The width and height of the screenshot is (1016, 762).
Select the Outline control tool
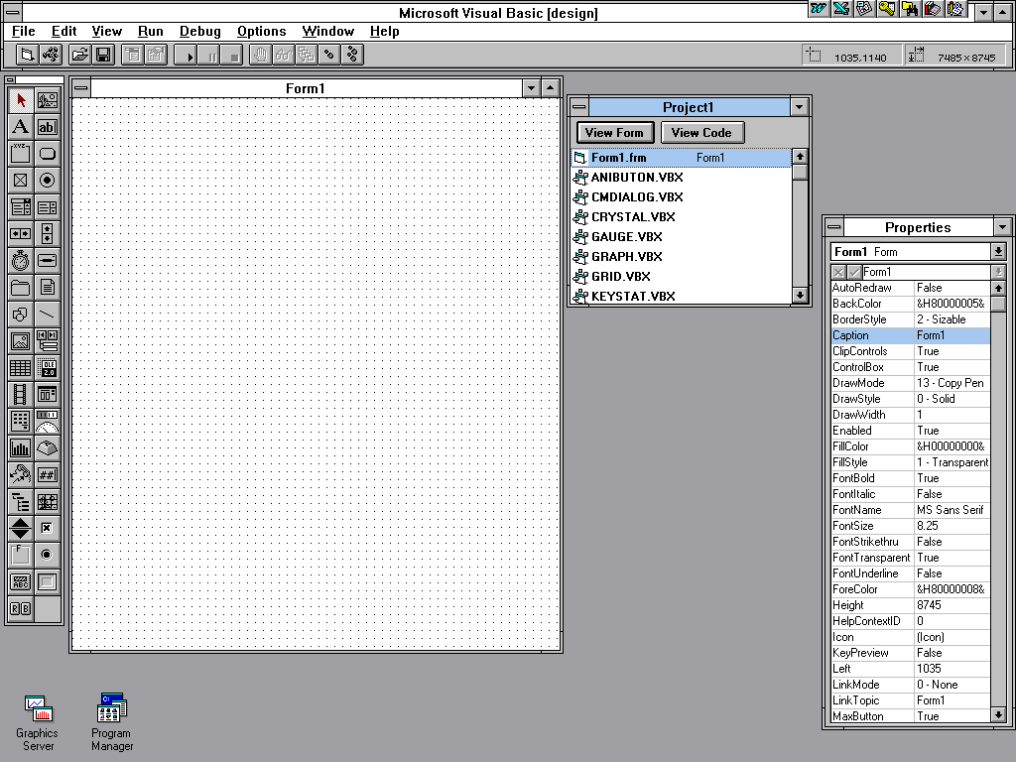[20, 501]
